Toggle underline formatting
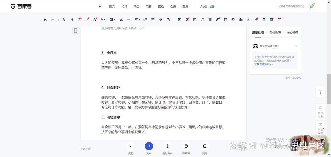Image resolution: width=331 pixels, height=157 pixels. [x=87, y=20]
